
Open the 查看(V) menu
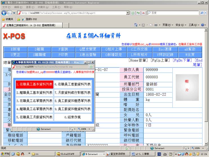click(x=30, y=7)
